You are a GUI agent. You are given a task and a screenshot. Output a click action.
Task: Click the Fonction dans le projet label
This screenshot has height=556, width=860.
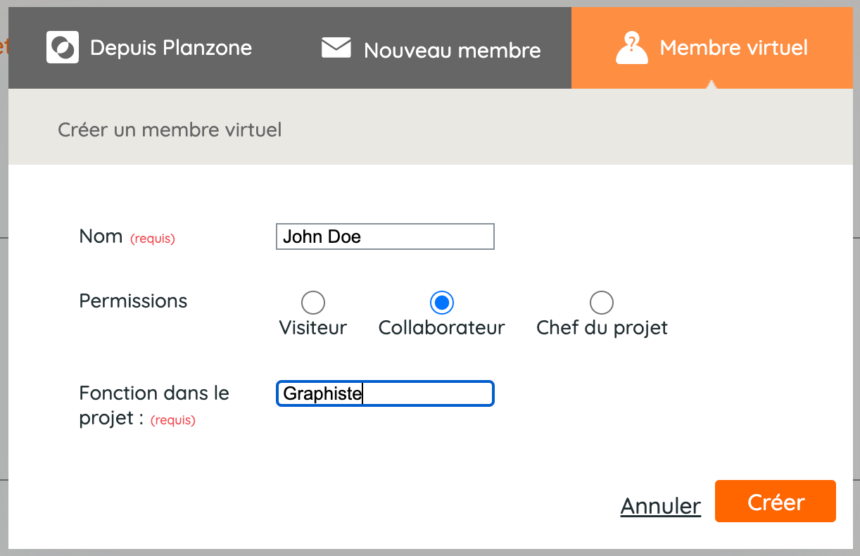[x=154, y=405]
